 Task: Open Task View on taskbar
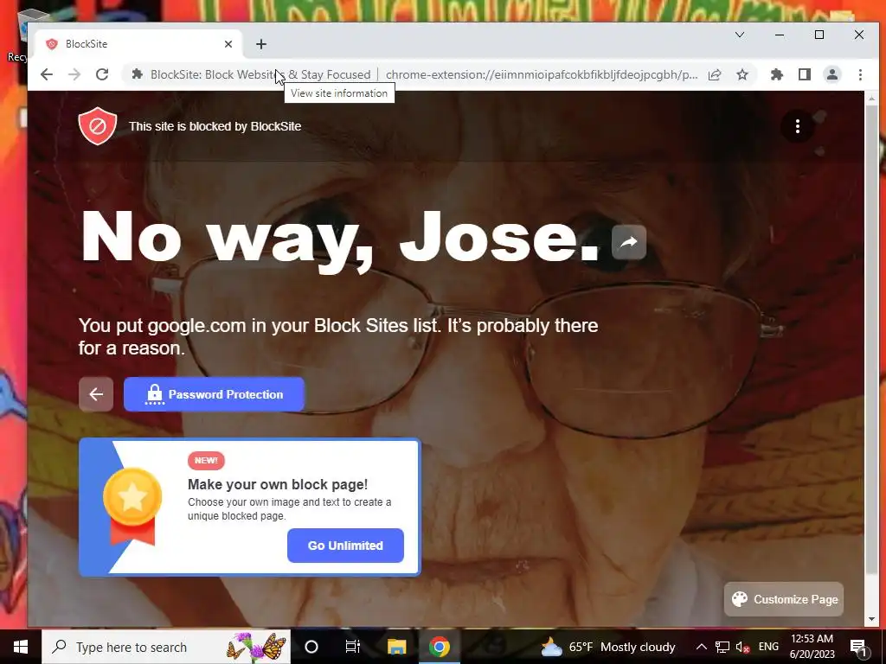353,647
